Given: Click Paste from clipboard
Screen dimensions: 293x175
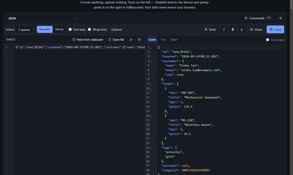Looking at the screenshot, I should point(88,40).
